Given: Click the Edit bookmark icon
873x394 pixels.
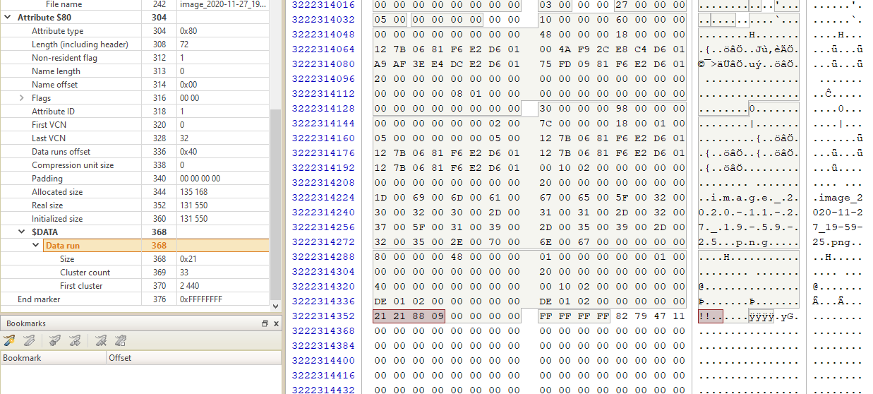Looking at the screenshot, I should pos(28,341).
